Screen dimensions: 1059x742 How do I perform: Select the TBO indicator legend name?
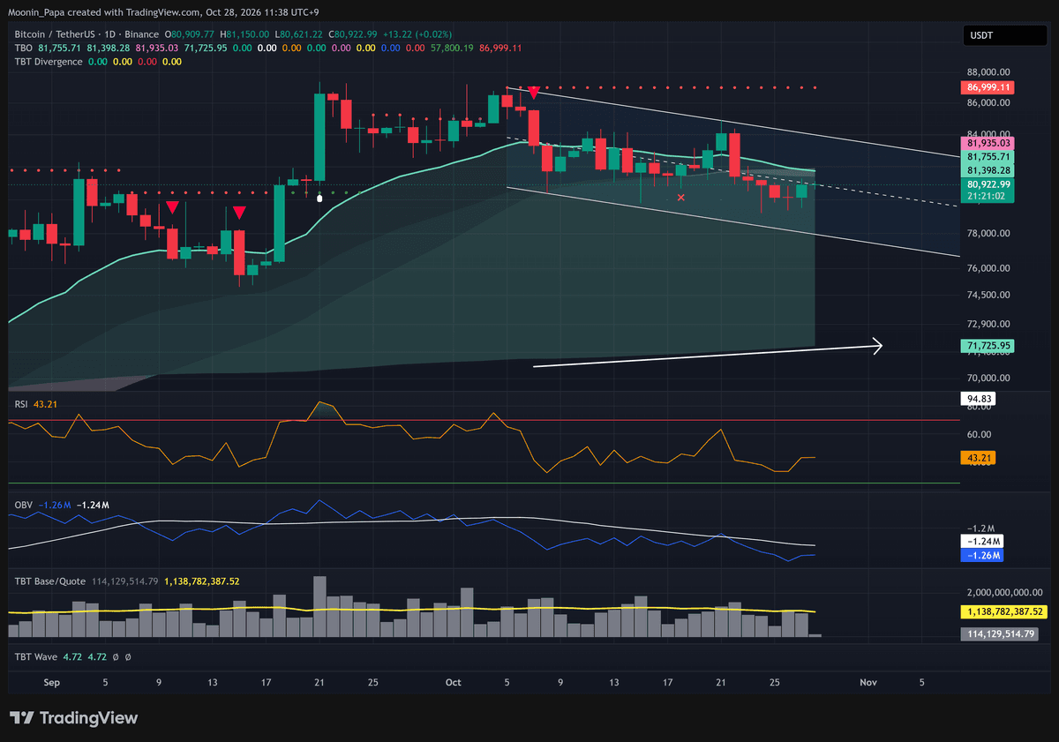point(23,48)
